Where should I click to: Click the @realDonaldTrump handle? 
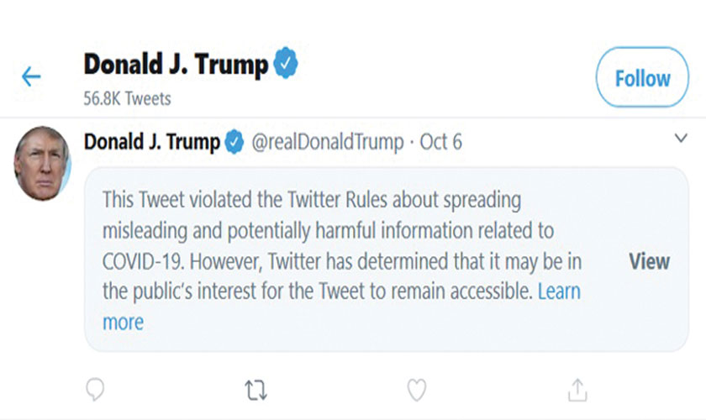tap(328, 142)
